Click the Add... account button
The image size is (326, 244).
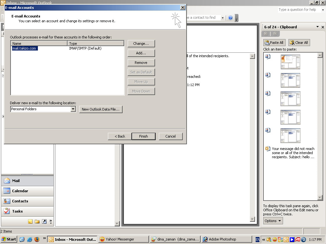(x=141, y=53)
